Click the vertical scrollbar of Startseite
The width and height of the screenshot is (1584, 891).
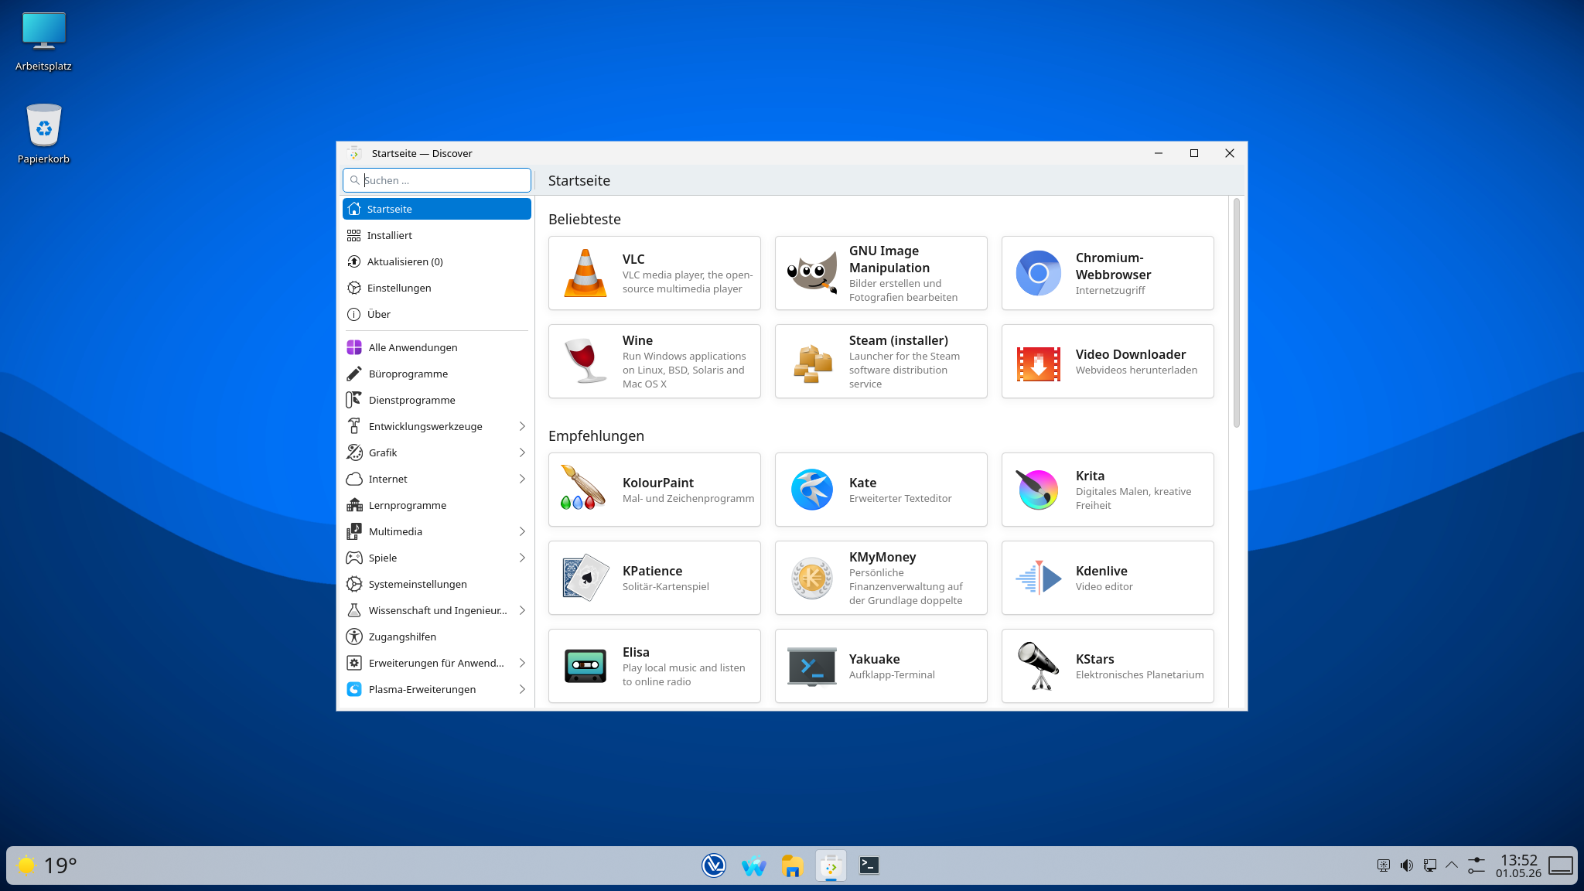[x=1237, y=312]
